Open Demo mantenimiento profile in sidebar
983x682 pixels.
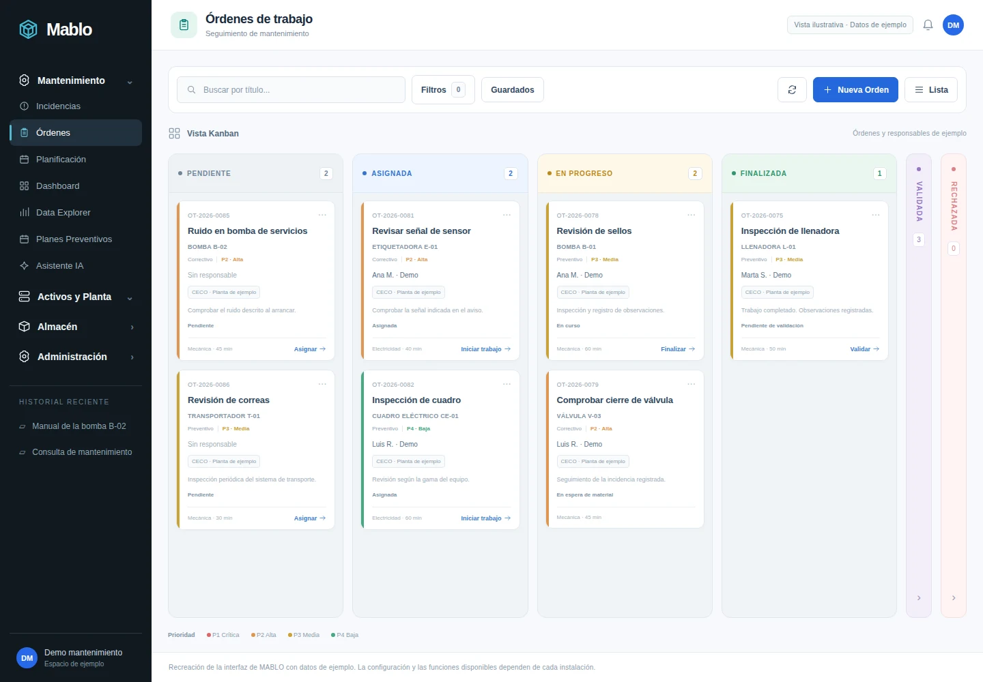coord(76,658)
